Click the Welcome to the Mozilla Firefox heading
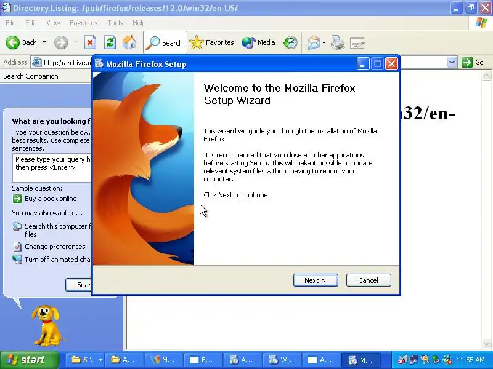This screenshot has height=369, width=493. [x=280, y=94]
